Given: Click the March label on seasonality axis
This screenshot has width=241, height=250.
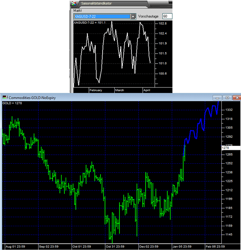Looking at the screenshot, I should 119,90.
